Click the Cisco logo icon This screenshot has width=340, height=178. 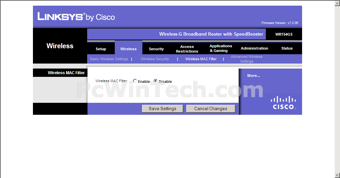283,103
